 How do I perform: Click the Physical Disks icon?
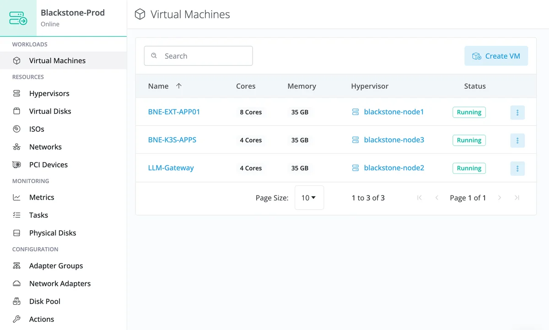[16, 233]
